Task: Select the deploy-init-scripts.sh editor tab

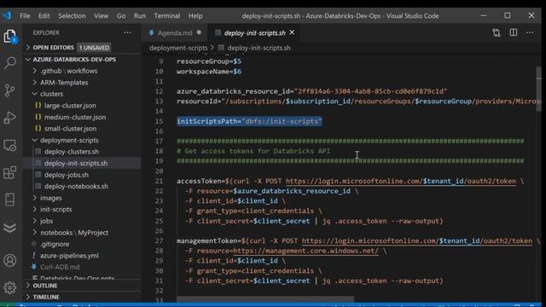Action: tap(254, 32)
